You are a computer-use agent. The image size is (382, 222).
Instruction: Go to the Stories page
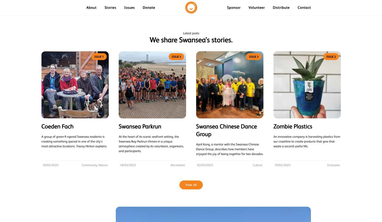pos(110,8)
